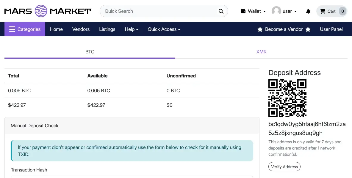352x178 pixels.
Task: Click the user avatar icon
Action: click(x=276, y=11)
